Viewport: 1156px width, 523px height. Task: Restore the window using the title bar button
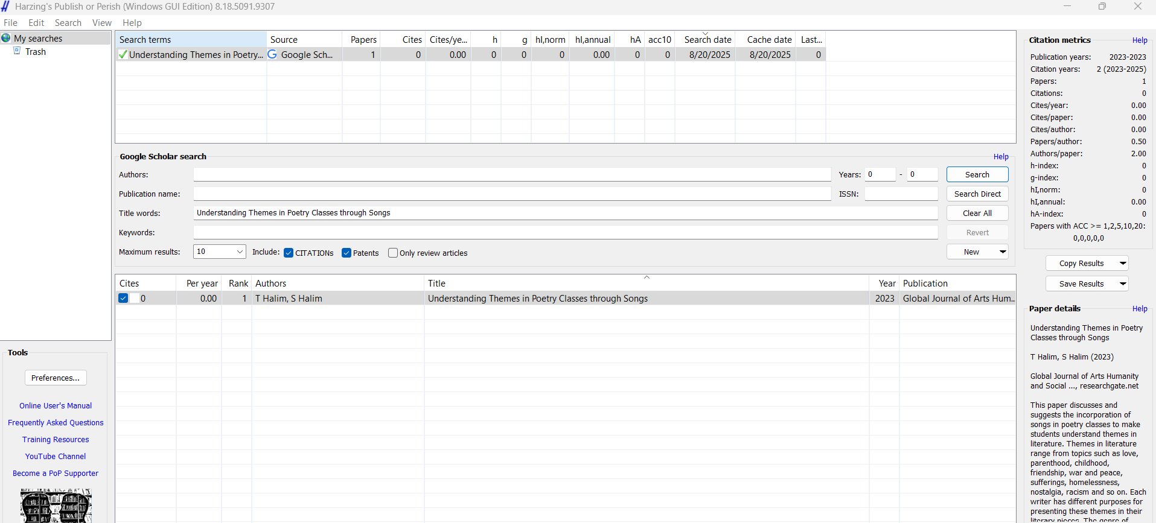pyautogui.click(x=1102, y=7)
